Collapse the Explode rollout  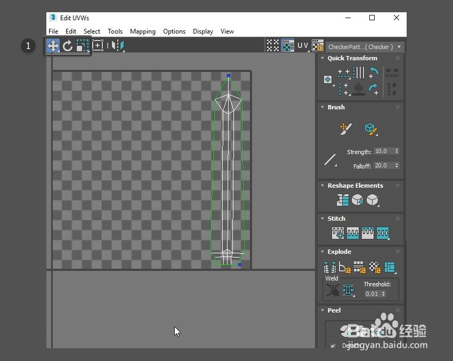pos(322,252)
